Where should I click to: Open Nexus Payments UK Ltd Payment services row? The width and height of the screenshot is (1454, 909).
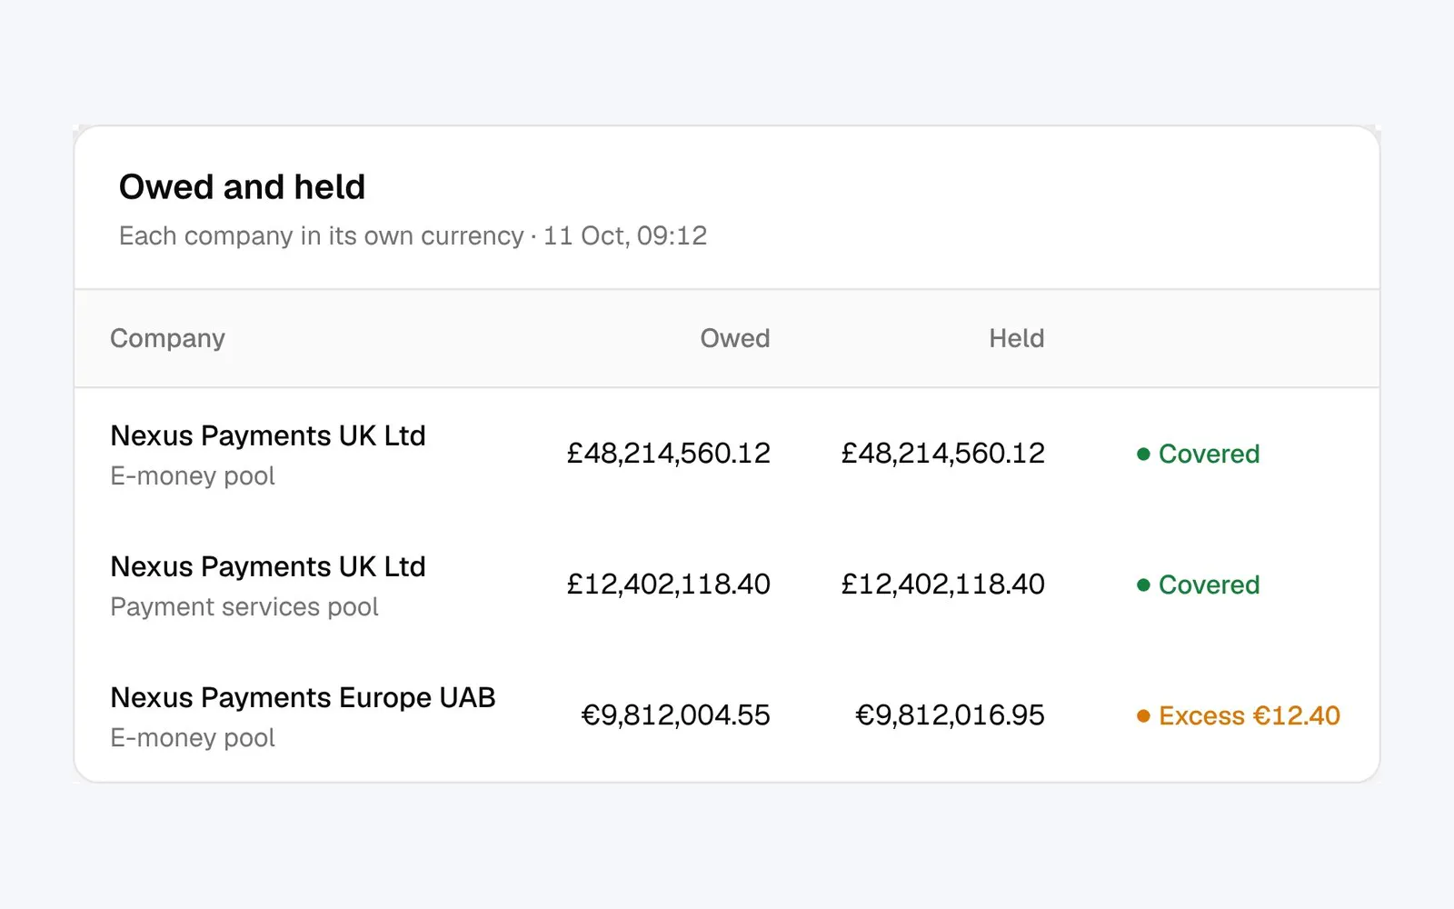(x=727, y=584)
